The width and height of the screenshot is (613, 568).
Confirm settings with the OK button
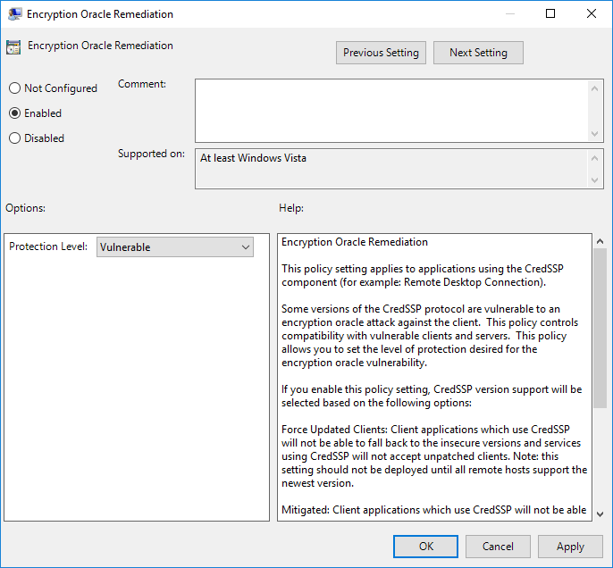click(426, 547)
